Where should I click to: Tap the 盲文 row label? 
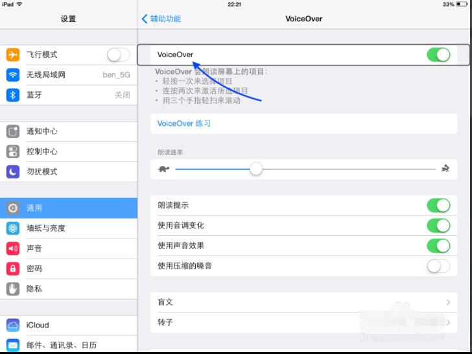point(165,302)
